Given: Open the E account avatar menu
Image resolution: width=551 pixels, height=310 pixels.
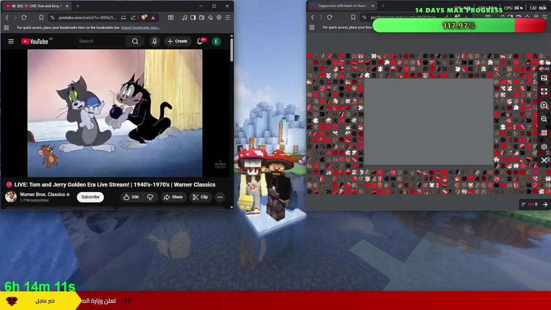Looking at the screenshot, I should (217, 41).
